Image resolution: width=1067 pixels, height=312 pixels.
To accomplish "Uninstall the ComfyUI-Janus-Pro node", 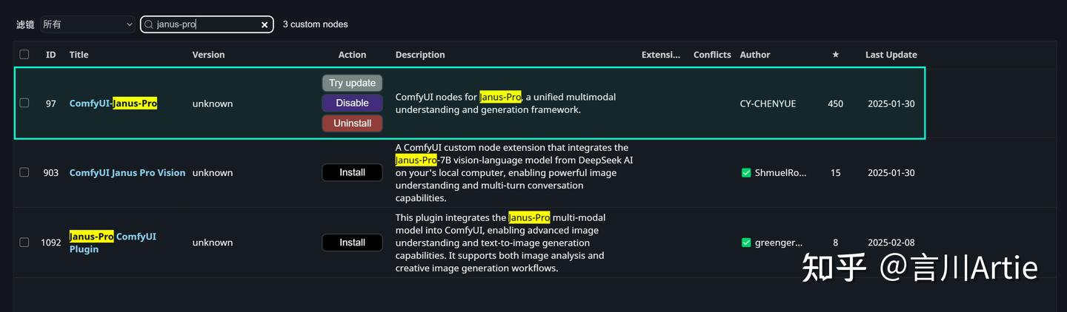I will click(x=352, y=123).
